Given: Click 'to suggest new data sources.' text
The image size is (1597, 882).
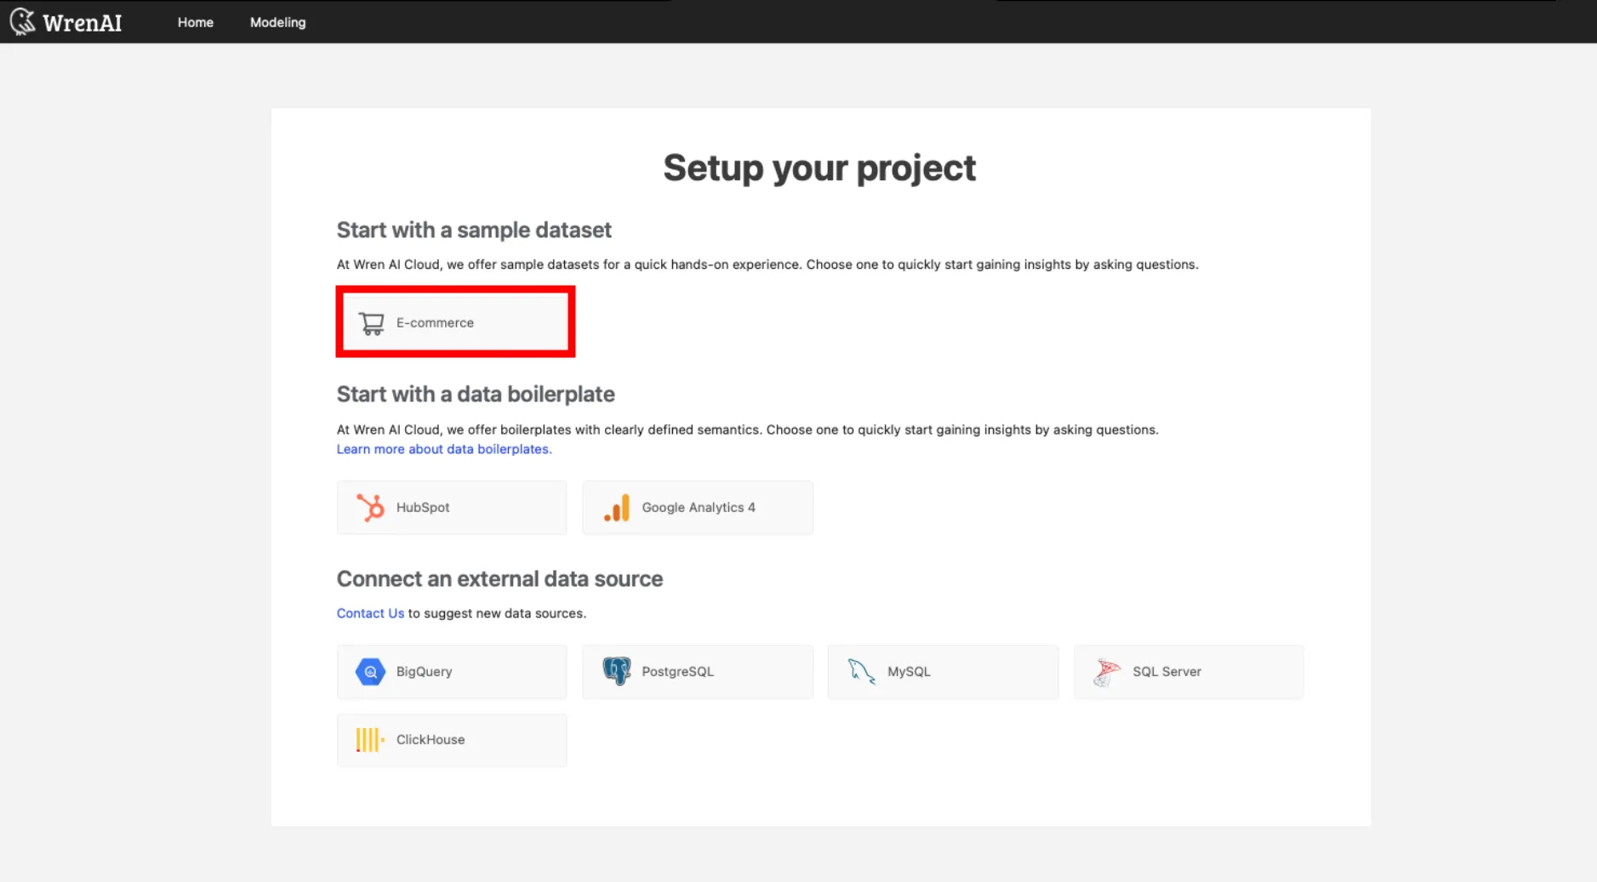Looking at the screenshot, I should [x=497, y=613].
